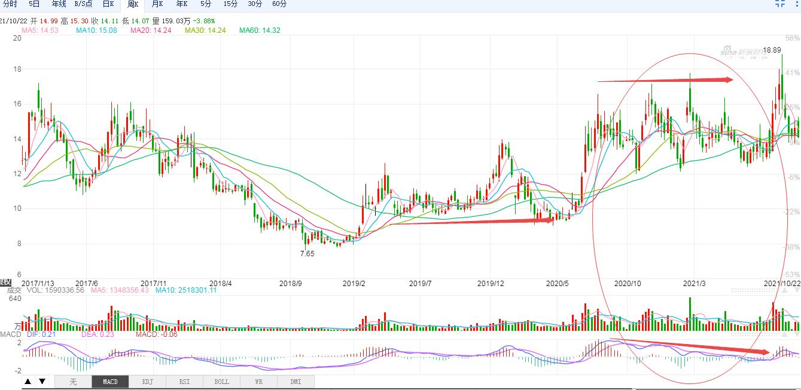The height and width of the screenshot is (390, 801).
Task: Click the MA30: 14.24 legend label
Action: point(205,30)
